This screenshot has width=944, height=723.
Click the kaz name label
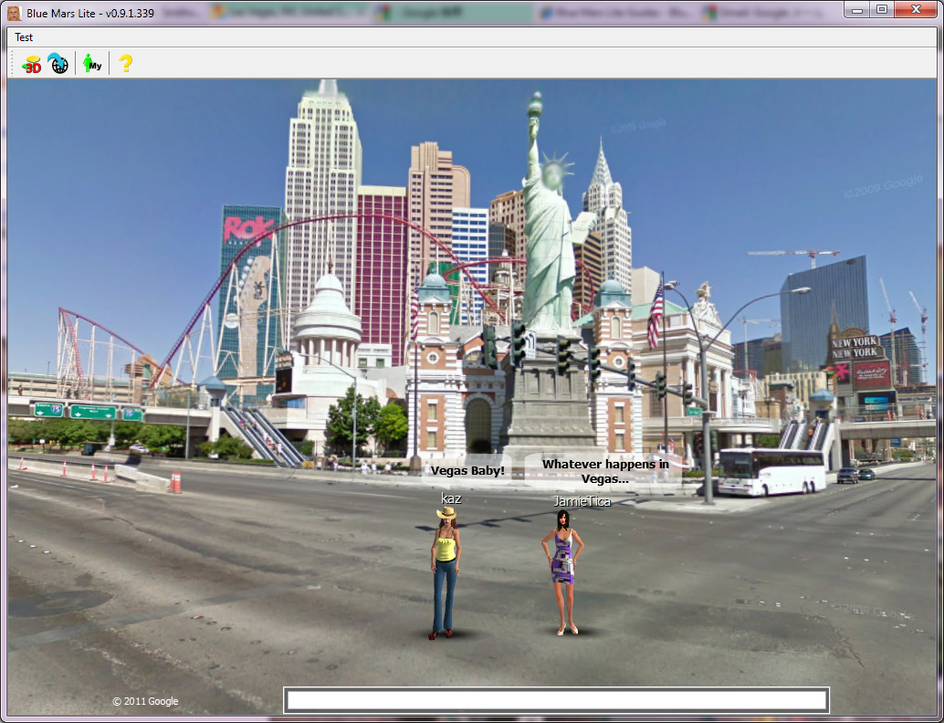(x=451, y=498)
